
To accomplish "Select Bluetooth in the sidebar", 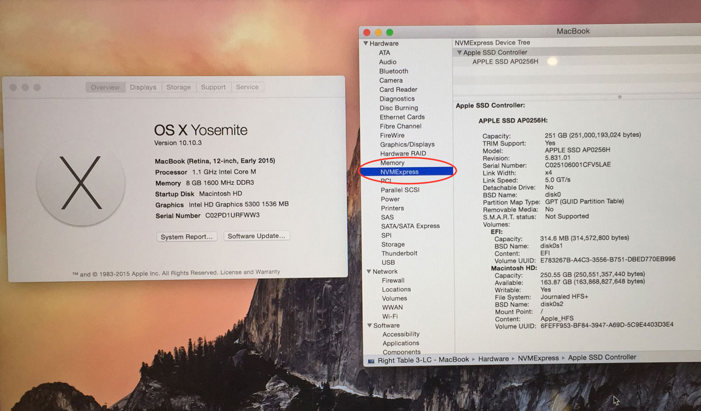I will (394, 71).
